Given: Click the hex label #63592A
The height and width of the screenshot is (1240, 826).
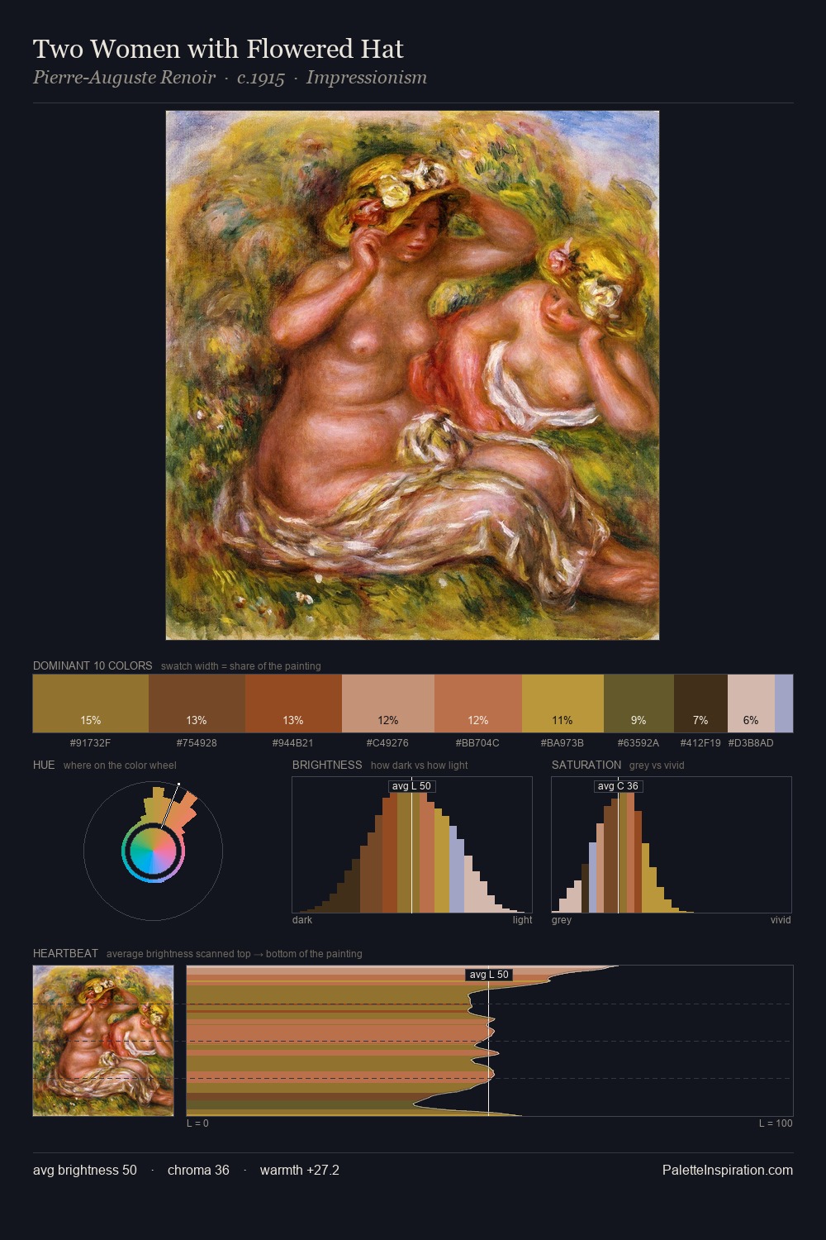Looking at the screenshot, I should pyautogui.click(x=638, y=743).
